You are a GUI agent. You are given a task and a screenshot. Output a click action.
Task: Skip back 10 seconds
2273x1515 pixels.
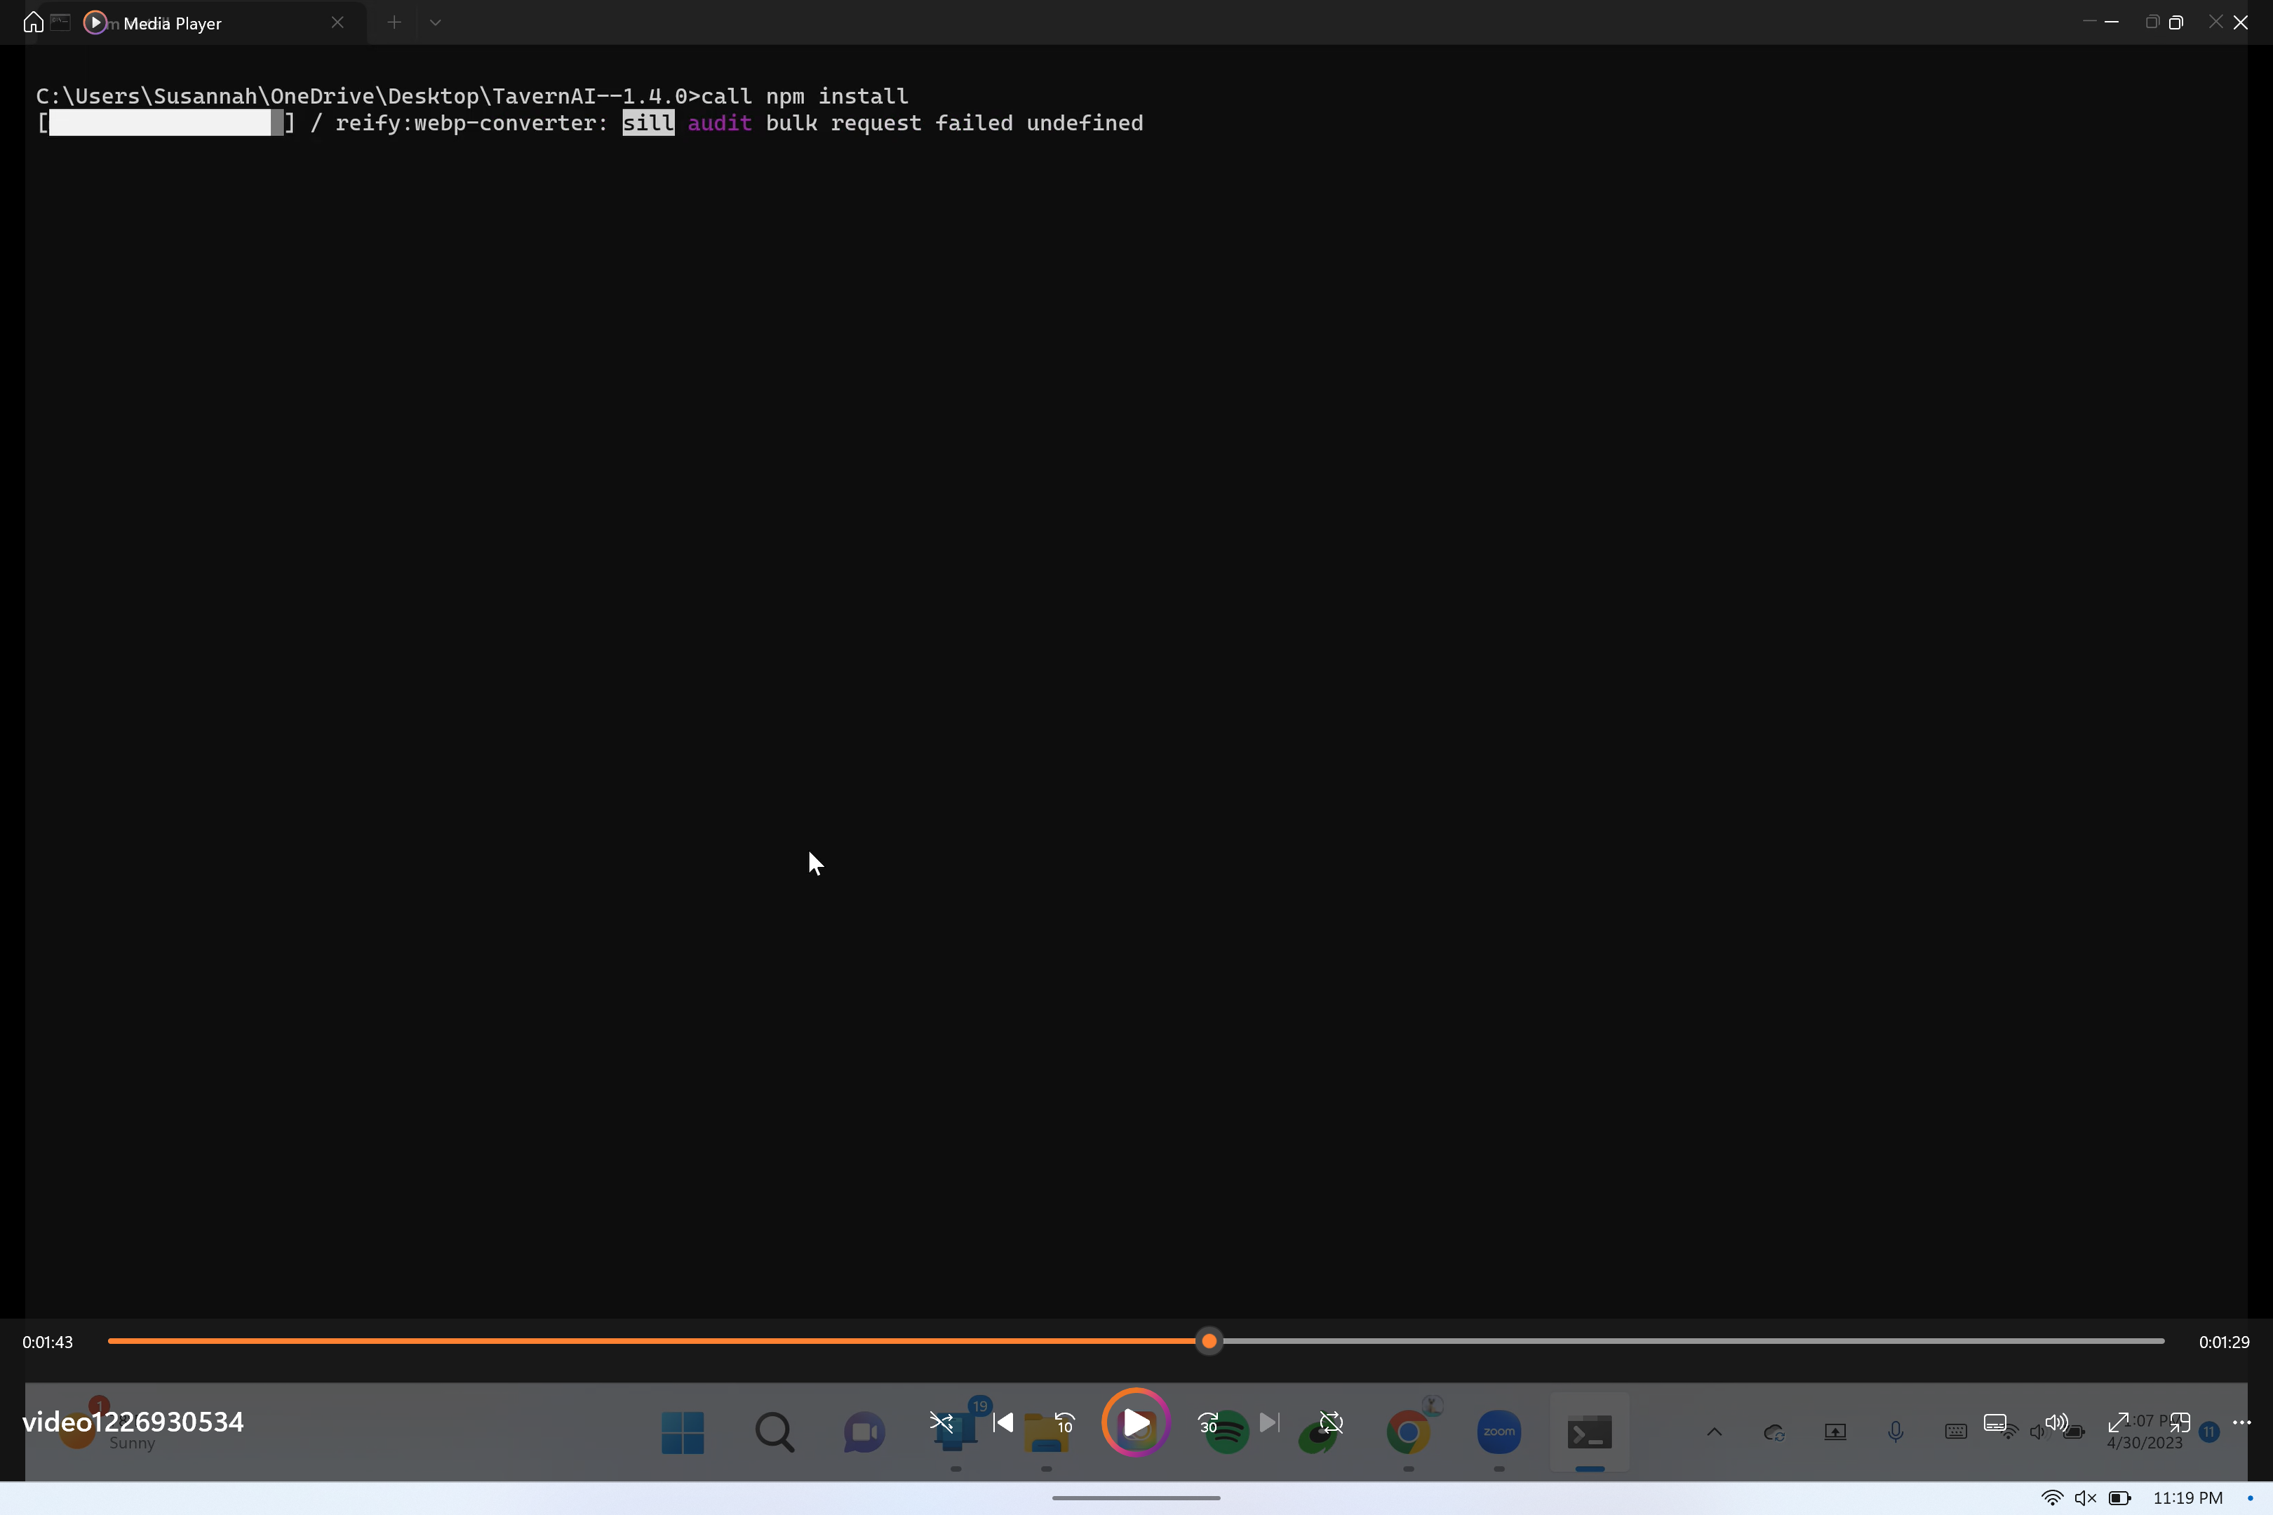click(x=1064, y=1422)
